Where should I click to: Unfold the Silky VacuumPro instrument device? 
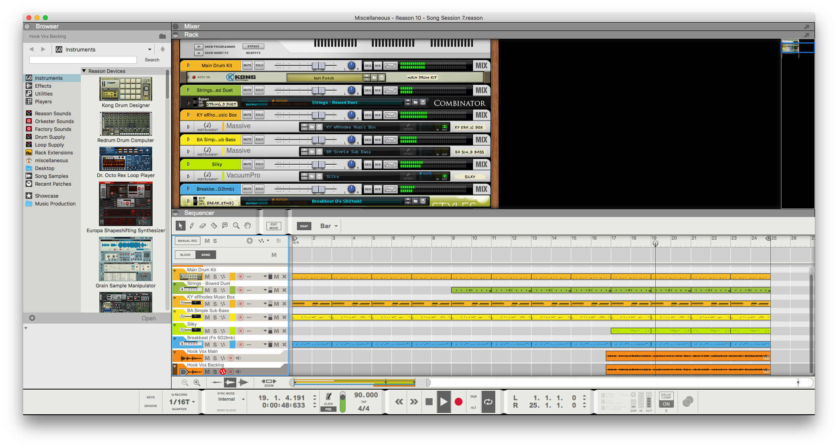tap(188, 176)
